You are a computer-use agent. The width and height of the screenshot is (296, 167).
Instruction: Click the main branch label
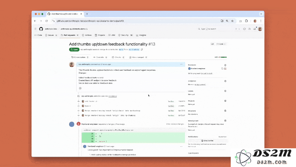(x=121, y=50)
